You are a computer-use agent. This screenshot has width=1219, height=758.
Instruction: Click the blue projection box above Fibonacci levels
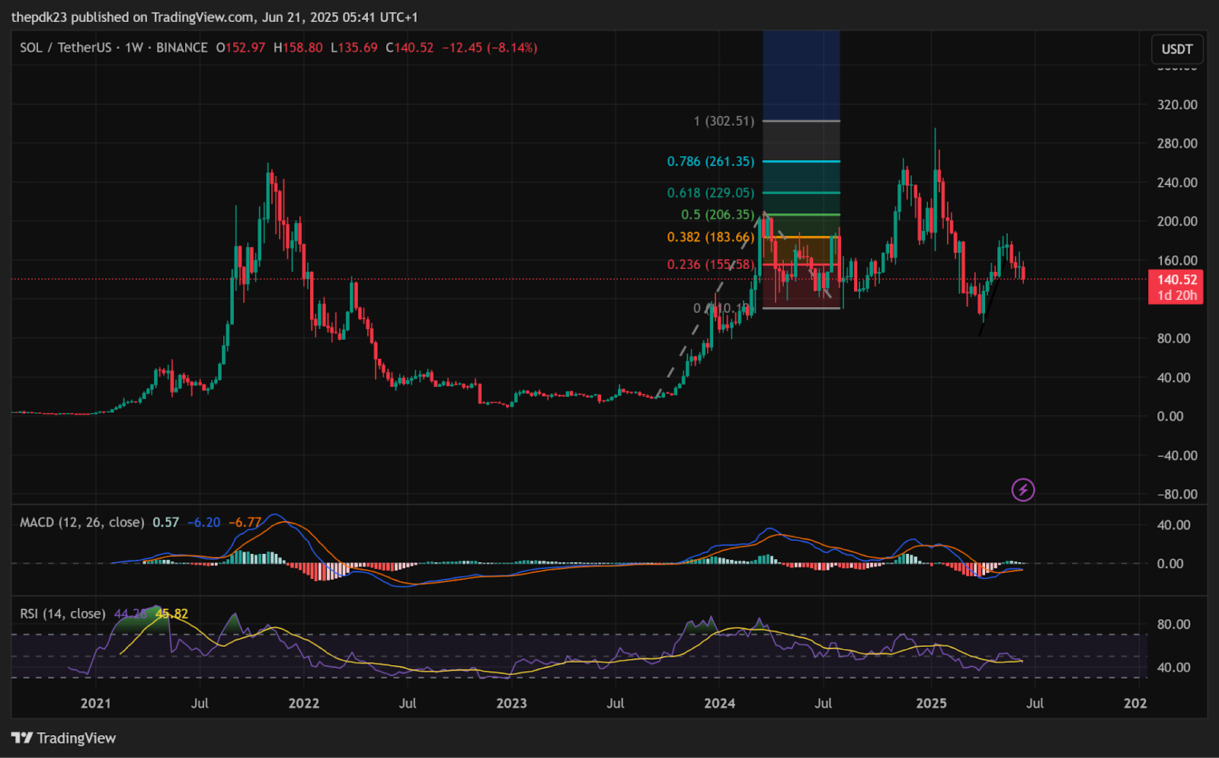pos(801,75)
